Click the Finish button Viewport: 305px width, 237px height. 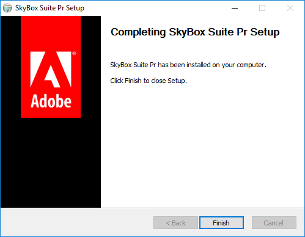(221, 222)
